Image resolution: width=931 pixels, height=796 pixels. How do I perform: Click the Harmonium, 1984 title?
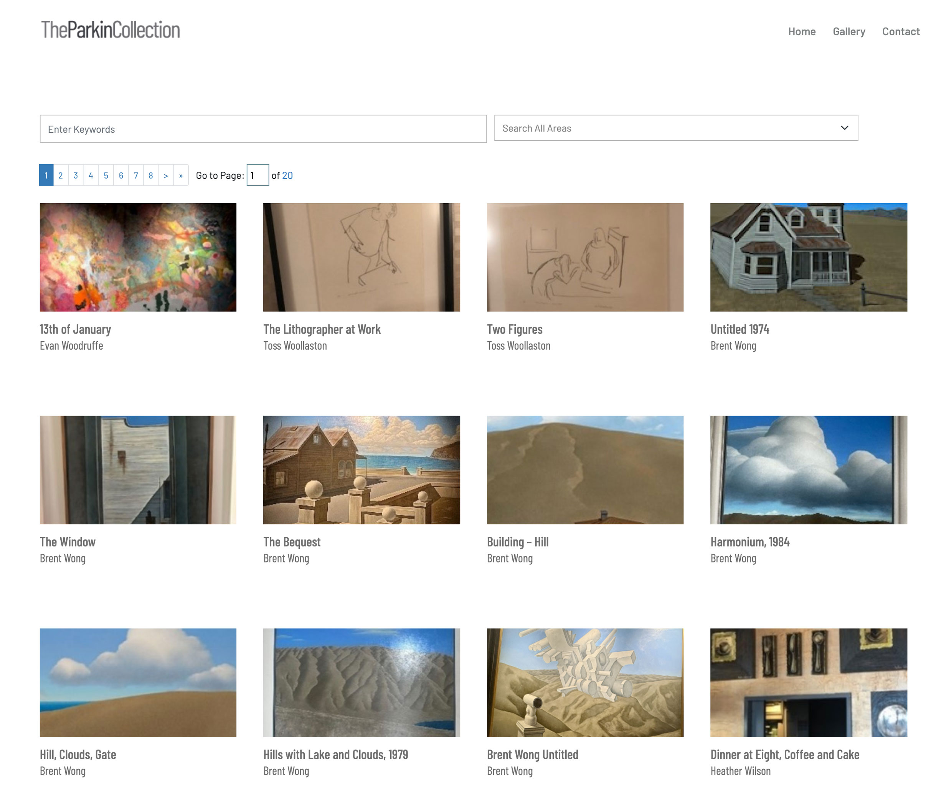click(749, 542)
